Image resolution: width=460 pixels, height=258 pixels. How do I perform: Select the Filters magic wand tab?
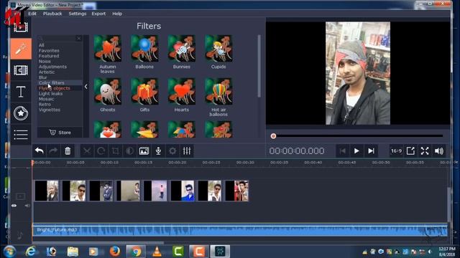(x=21, y=49)
